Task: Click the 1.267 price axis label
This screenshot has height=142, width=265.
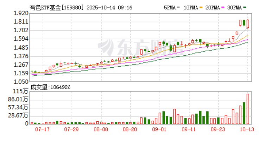Action: 21,65
